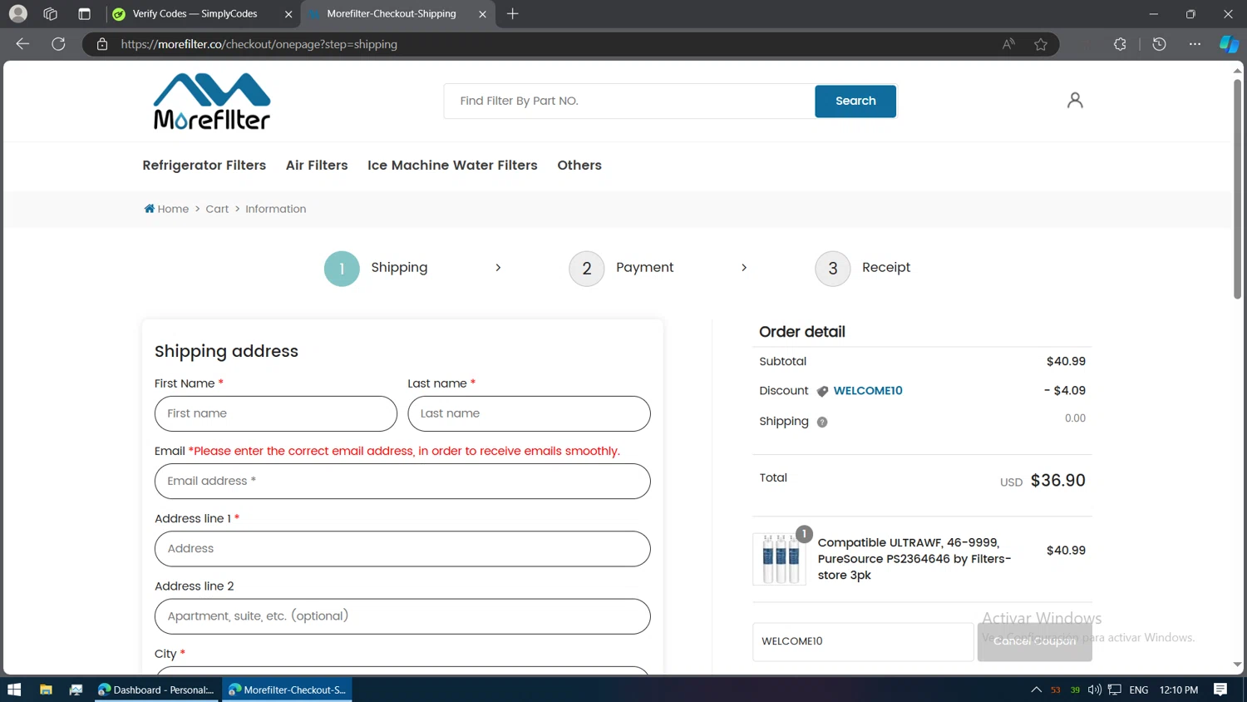Open the volume control in system tray
This screenshot has width=1247, height=702.
[x=1095, y=690]
